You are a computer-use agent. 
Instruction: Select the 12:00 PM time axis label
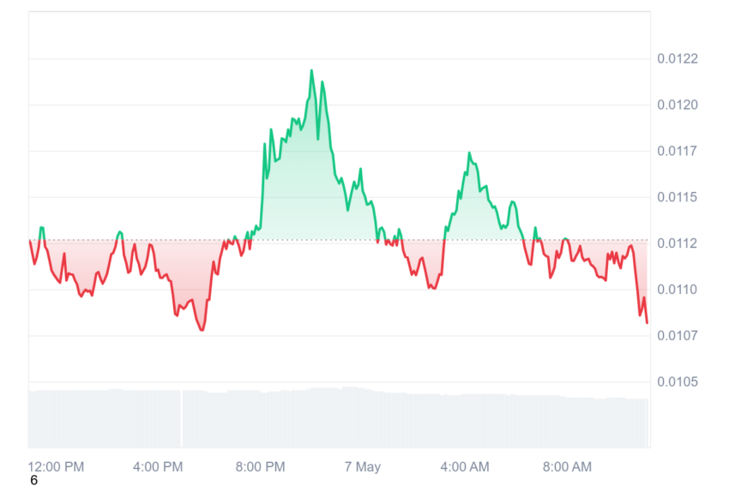coord(56,466)
